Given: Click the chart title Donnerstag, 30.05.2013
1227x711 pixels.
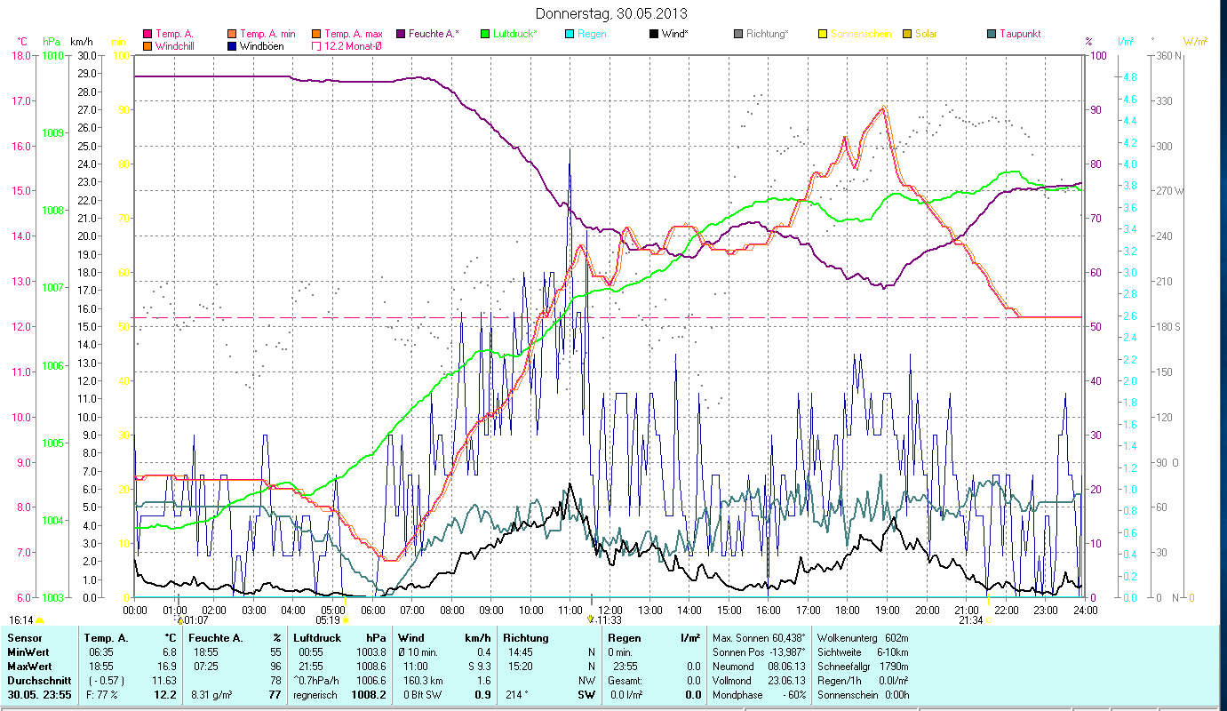Looking at the screenshot, I should click(x=611, y=13).
